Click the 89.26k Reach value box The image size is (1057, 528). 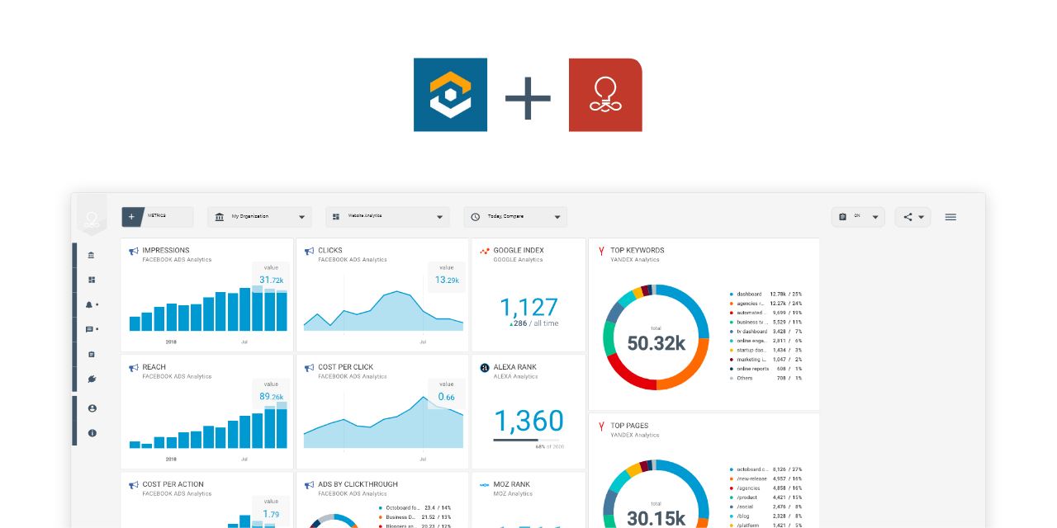pos(271,392)
